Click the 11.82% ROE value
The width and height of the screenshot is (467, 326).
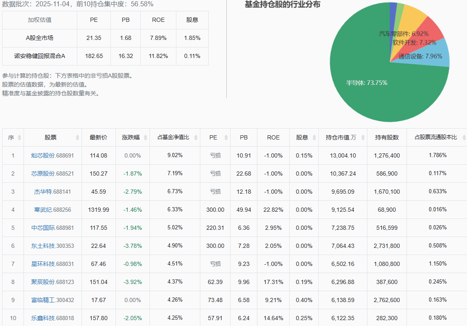(158, 56)
